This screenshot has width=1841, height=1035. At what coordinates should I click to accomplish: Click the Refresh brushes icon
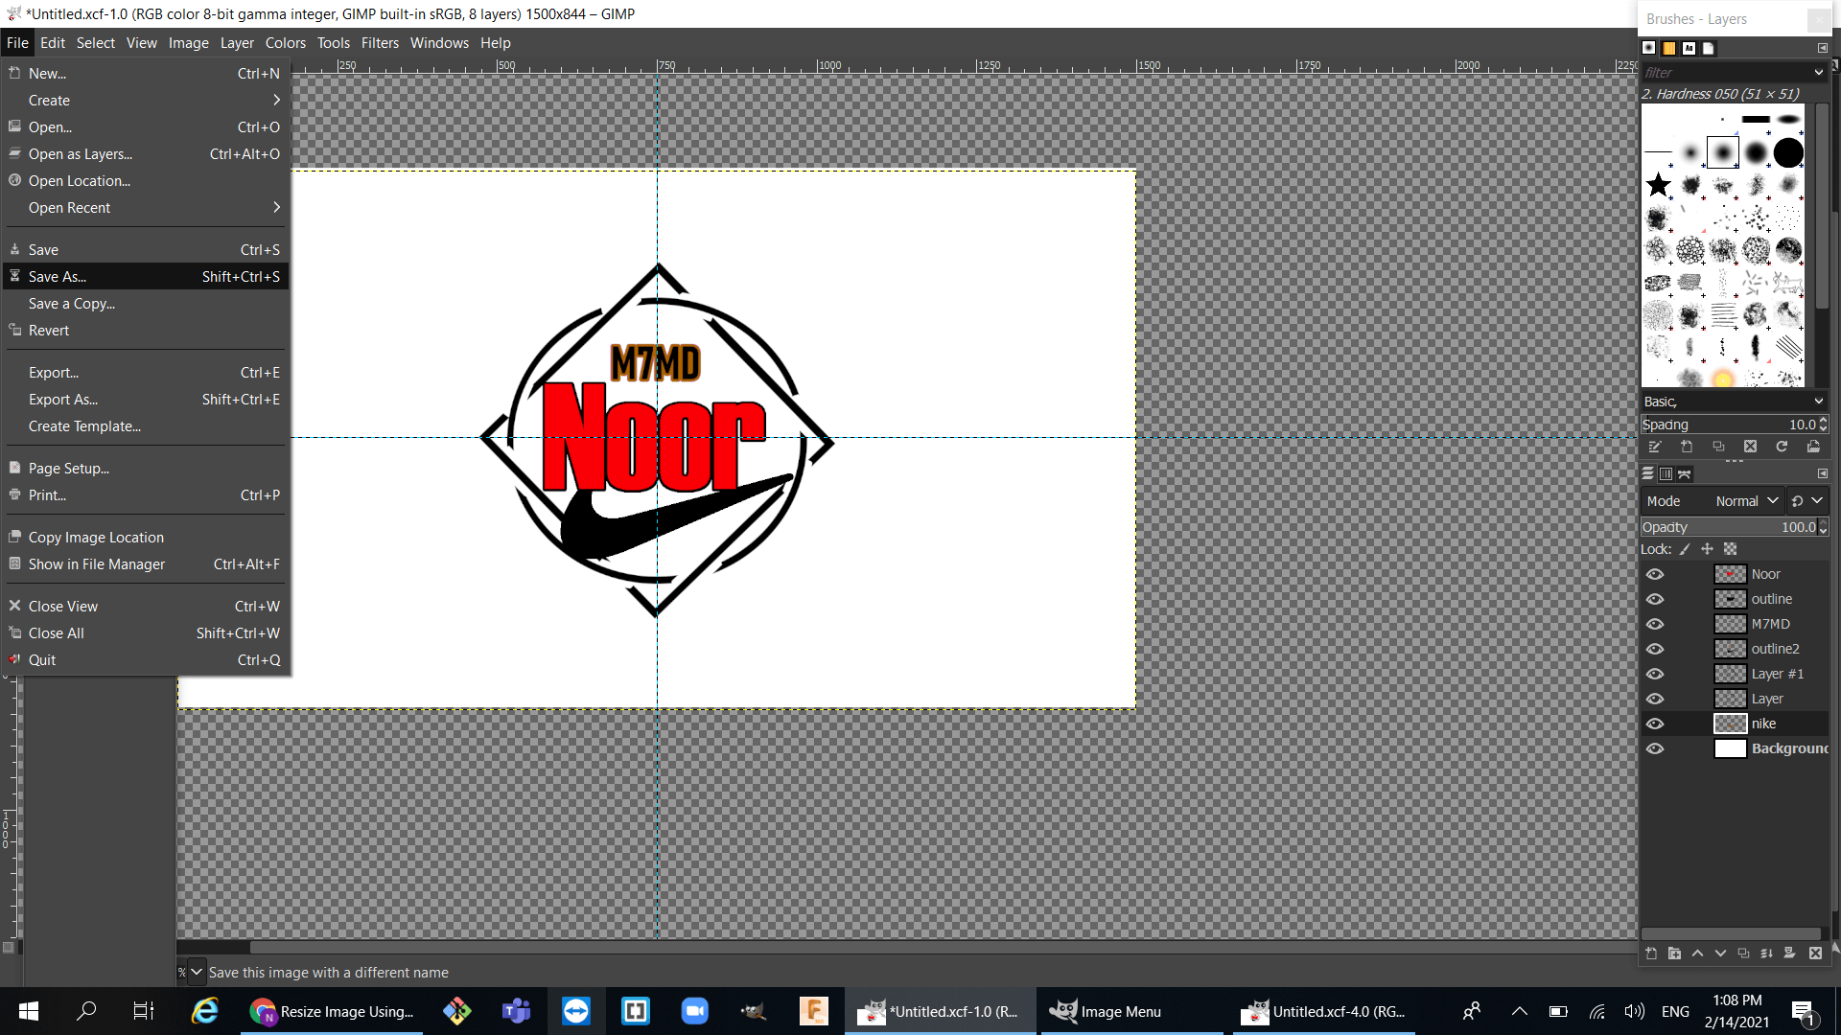coord(1782,447)
